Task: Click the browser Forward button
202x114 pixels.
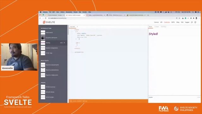Action: (x=43, y=18)
